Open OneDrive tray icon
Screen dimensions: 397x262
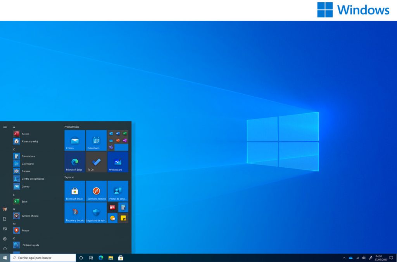click(x=350, y=258)
